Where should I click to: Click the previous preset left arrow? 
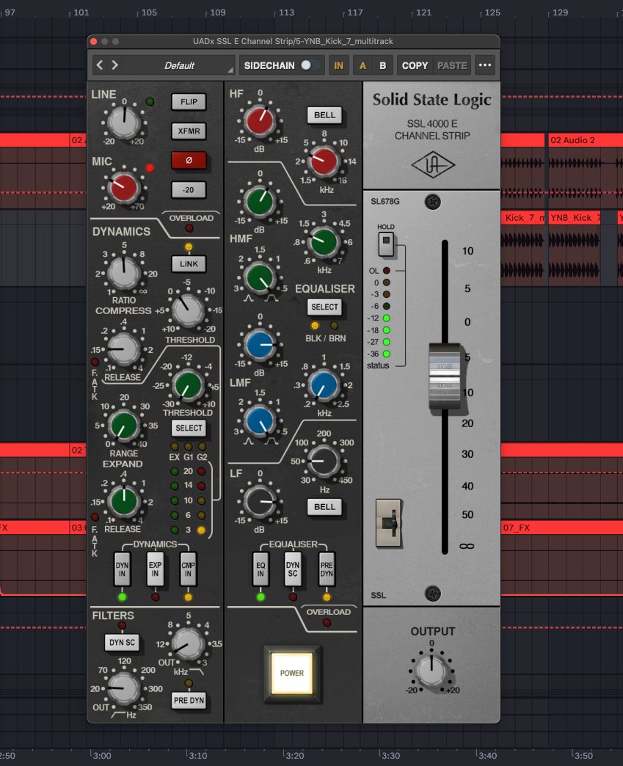(101, 65)
